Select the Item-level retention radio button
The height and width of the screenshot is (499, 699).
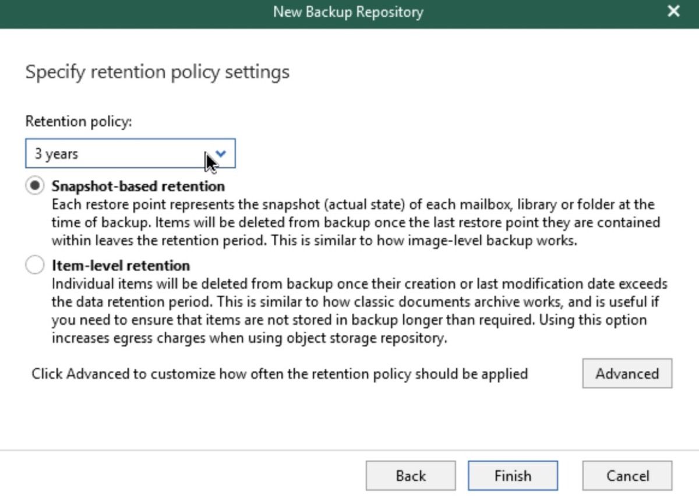click(x=35, y=266)
